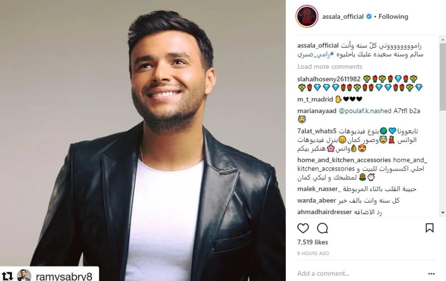The image size is (446, 281).
Task: Save post with bookmark icon
Action: click(x=429, y=228)
